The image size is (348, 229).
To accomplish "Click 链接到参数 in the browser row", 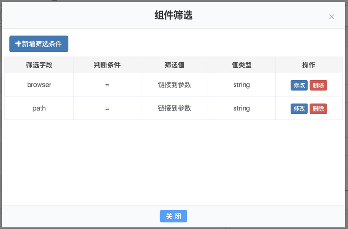I will (174, 85).
